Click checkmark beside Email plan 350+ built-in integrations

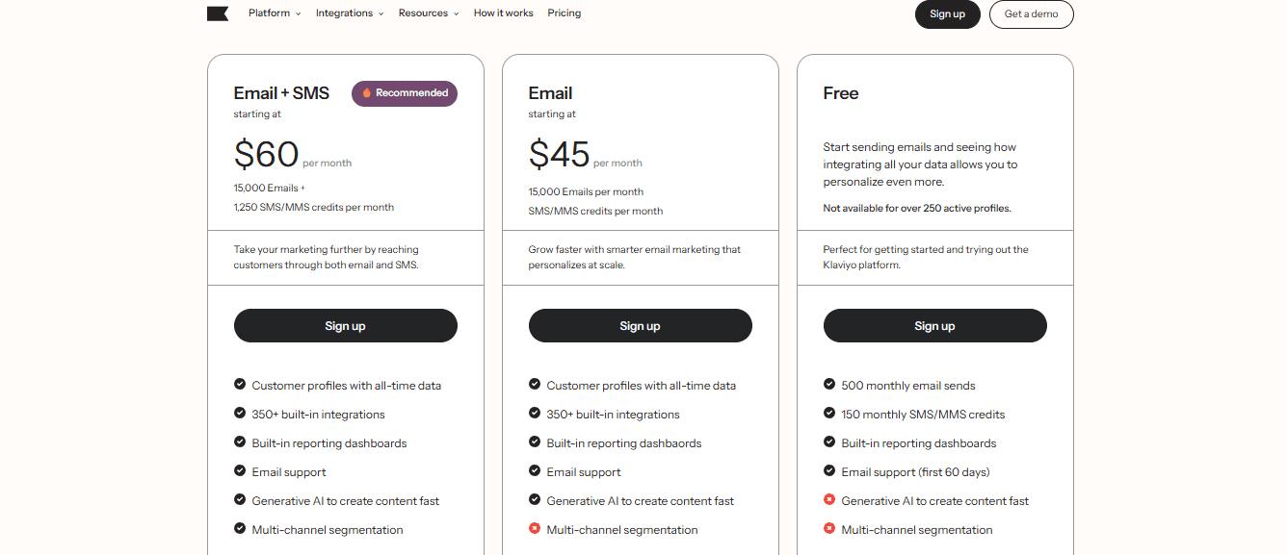coord(535,413)
